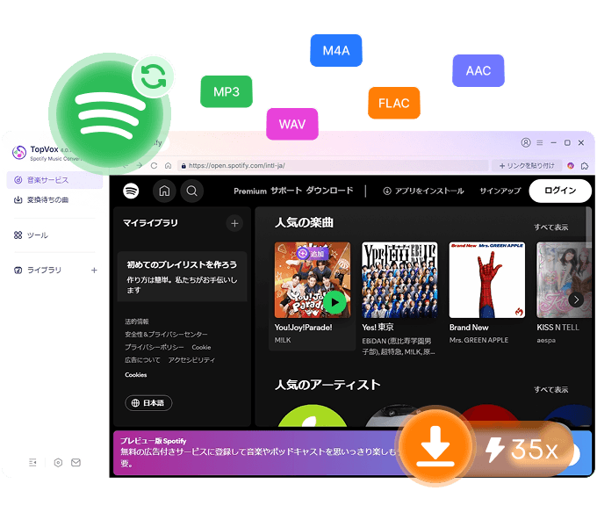The image size is (597, 527).
Task: Open アクセシビリティ link
Action: 191,360
